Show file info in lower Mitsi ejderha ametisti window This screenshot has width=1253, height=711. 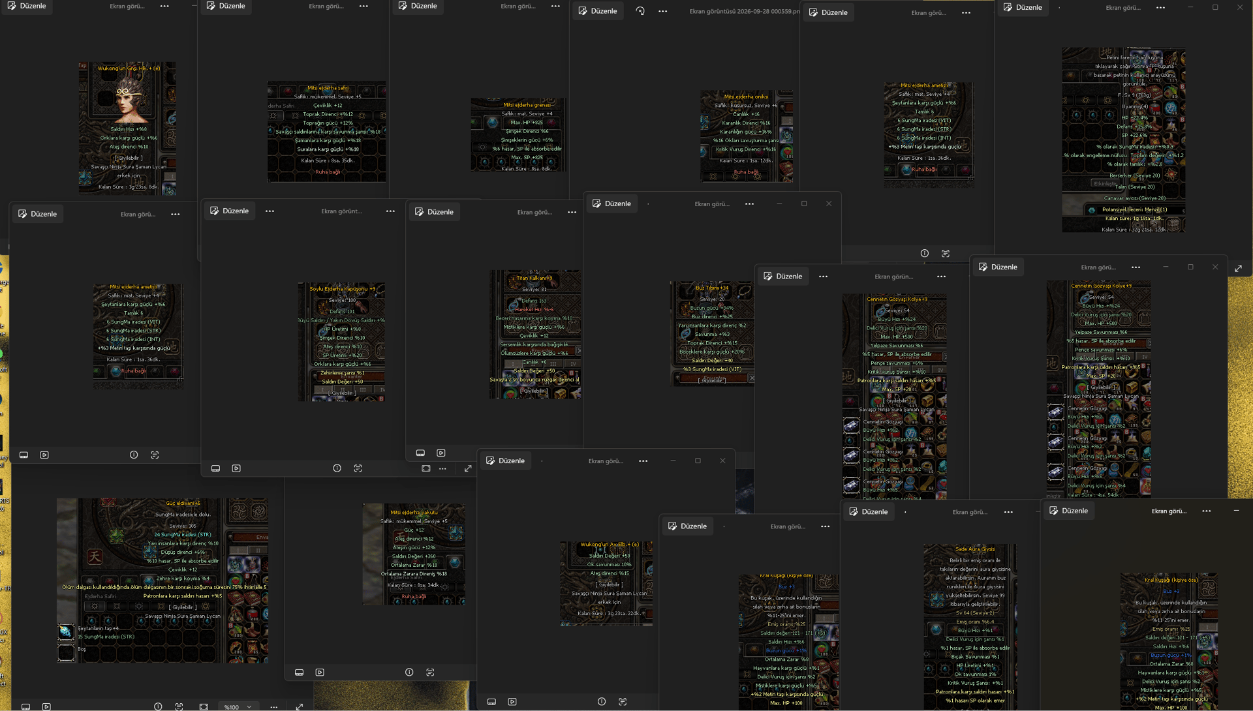[134, 454]
